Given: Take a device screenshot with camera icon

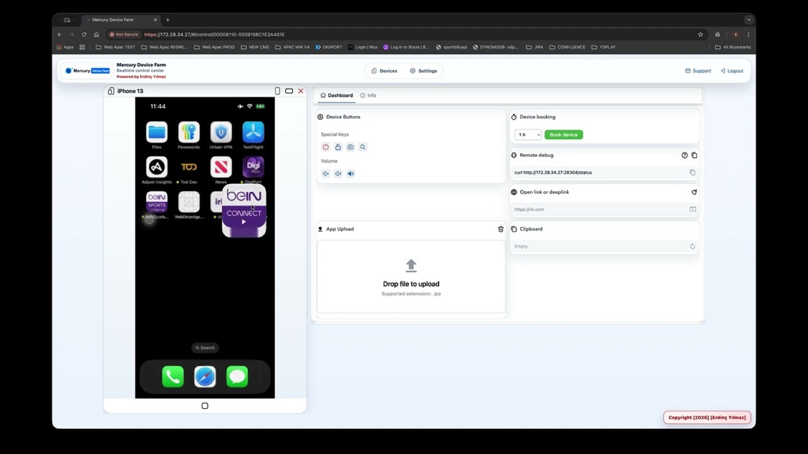Looking at the screenshot, I should 350,147.
